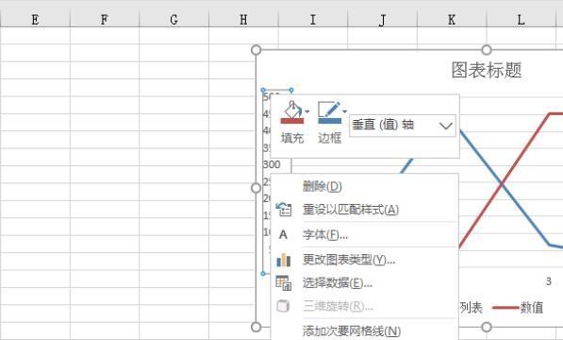
Task: Click the chart left-middle resize handle
Action: point(256,188)
